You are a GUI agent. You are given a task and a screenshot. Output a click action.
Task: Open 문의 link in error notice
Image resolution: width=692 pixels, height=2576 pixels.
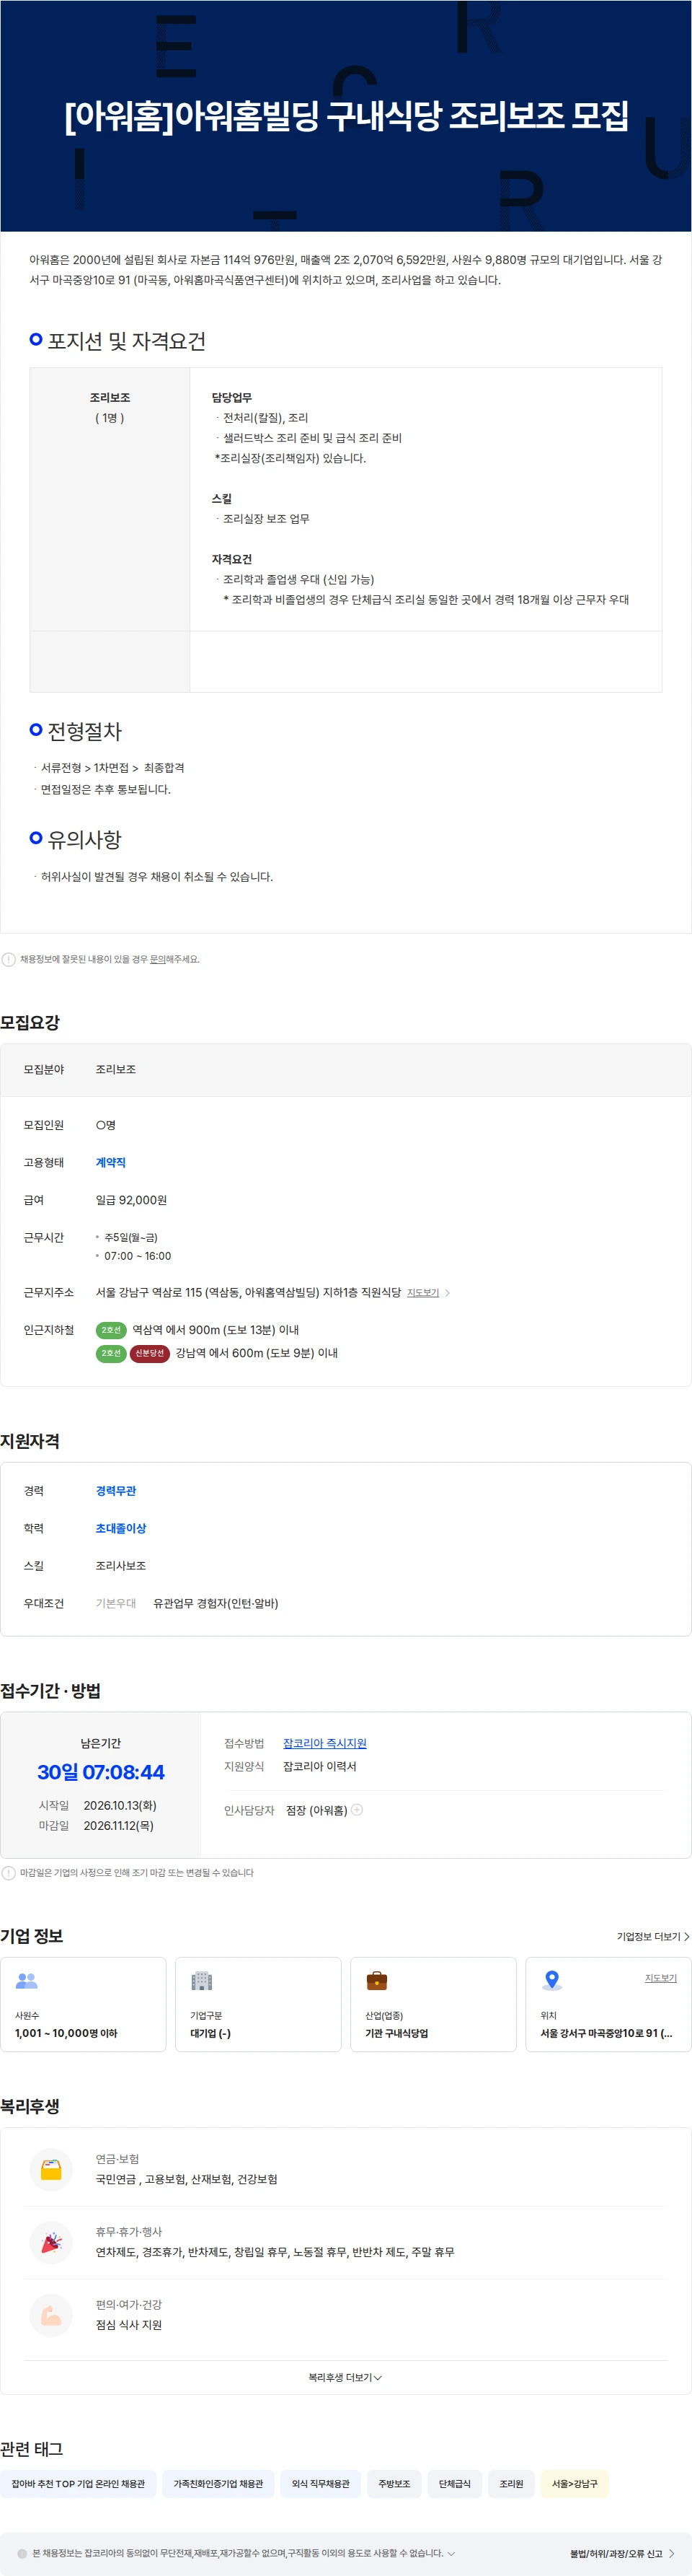click(x=158, y=959)
